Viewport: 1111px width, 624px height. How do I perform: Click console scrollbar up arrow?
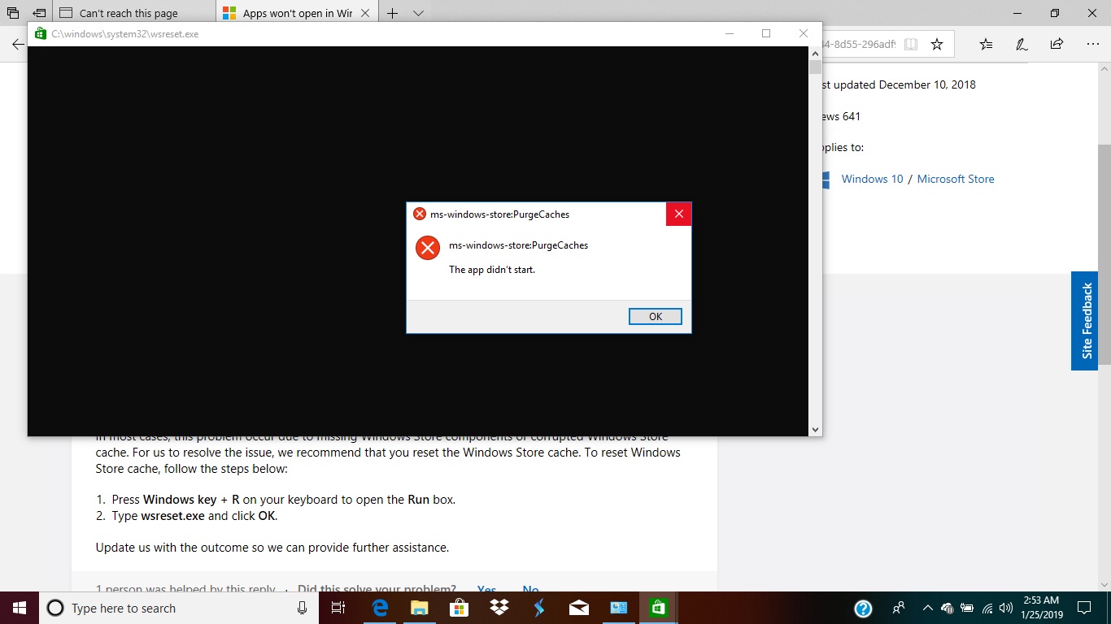click(815, 54)
